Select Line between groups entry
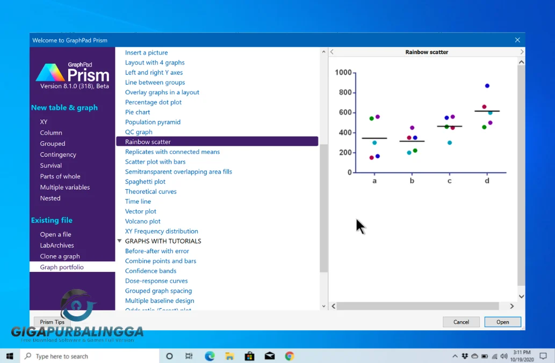The width and height of the screenshot is (555, 363). pyautogui.click(x=155, y=82)
